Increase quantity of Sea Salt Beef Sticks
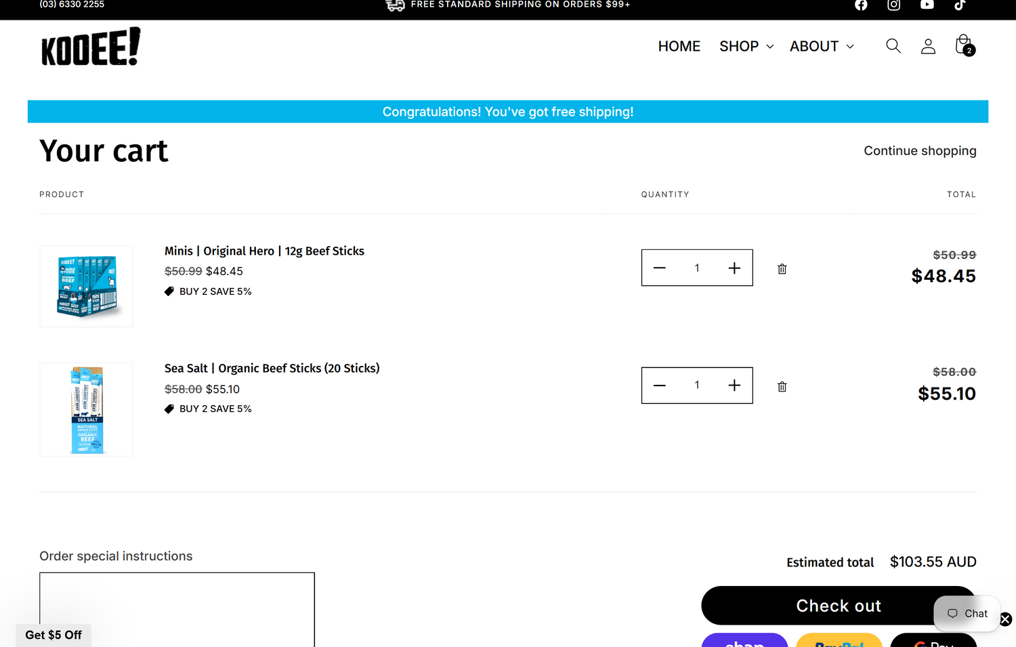This screenshot has height=647, width=1016. click(x=734, y=385)
